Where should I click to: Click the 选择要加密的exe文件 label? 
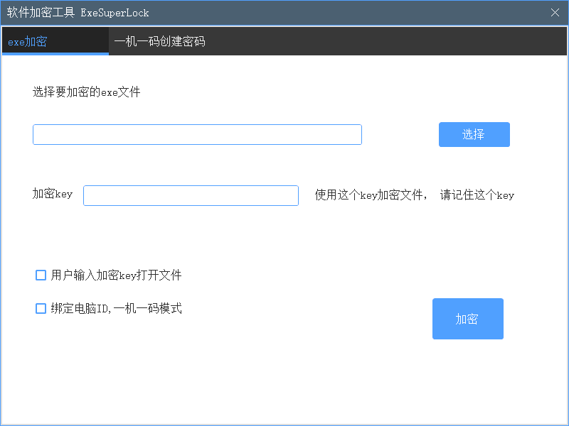[86, 92]
